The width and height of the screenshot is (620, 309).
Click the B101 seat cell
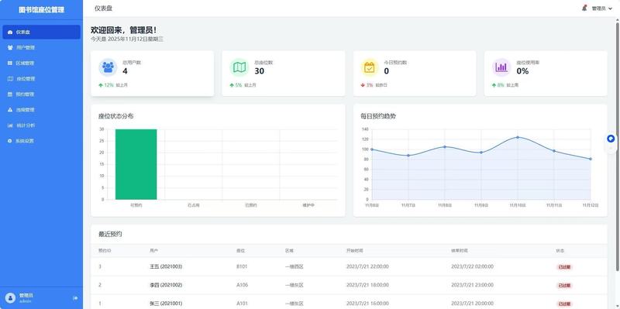tap(242, 266)
